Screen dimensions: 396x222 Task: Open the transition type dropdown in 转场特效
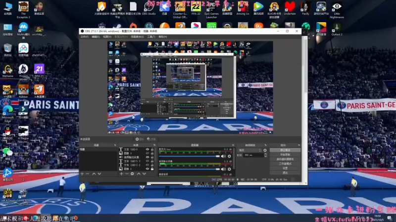pos(249,150)
